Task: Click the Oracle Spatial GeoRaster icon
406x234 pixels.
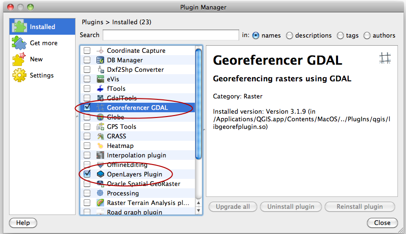Action: click(100, 184)
